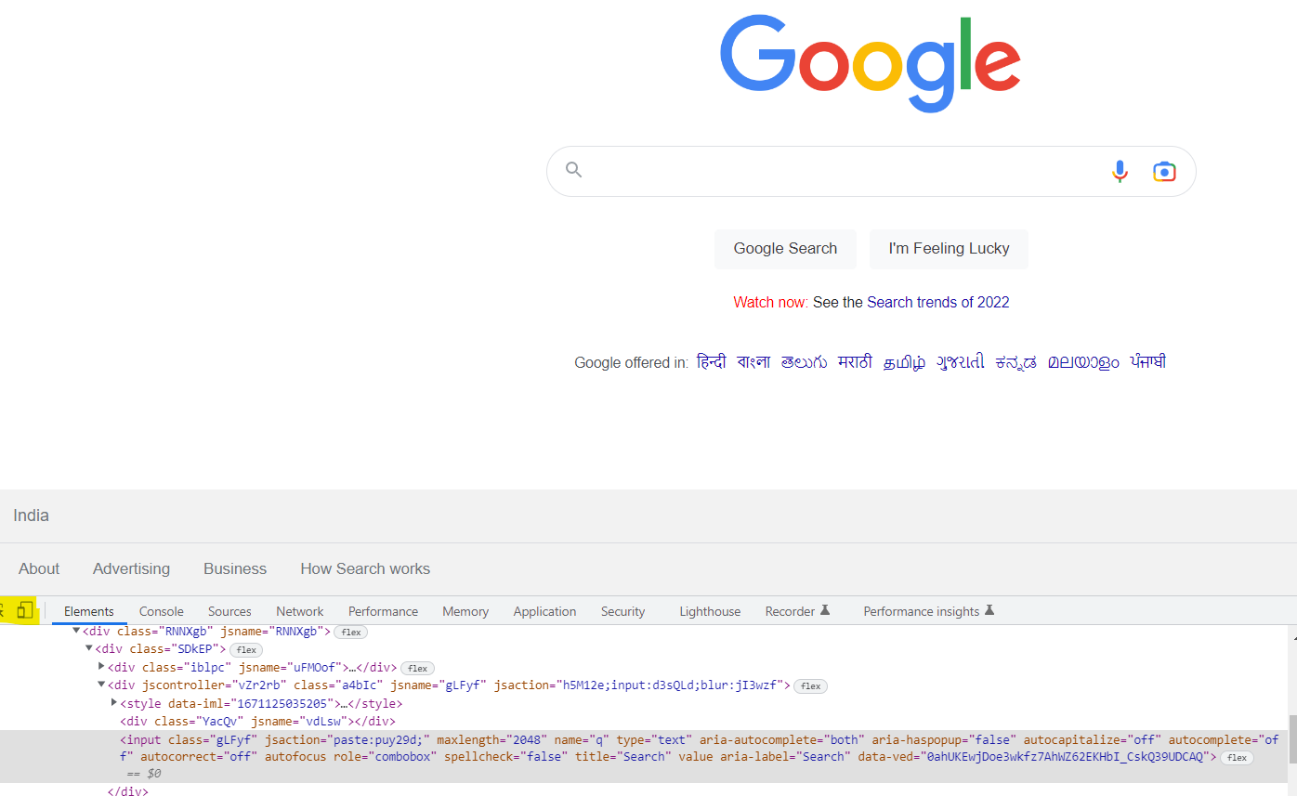This screenshot has width=1297, height=796.
Task: Toggle flex badge beside the SDkEP div
Action: pyautogui.click(x=246, y=649)
